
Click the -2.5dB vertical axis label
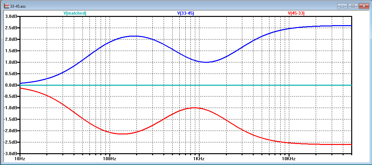[x=10, y=142]
